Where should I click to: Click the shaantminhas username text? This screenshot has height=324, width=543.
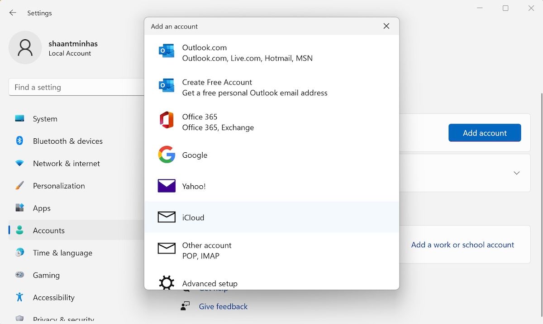tap(73, 44)
